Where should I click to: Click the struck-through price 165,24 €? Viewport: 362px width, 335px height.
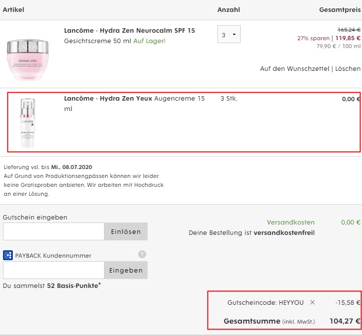349,30
